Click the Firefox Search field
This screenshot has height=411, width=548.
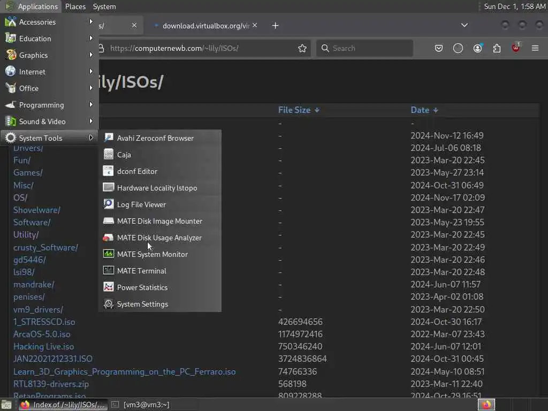364,48
